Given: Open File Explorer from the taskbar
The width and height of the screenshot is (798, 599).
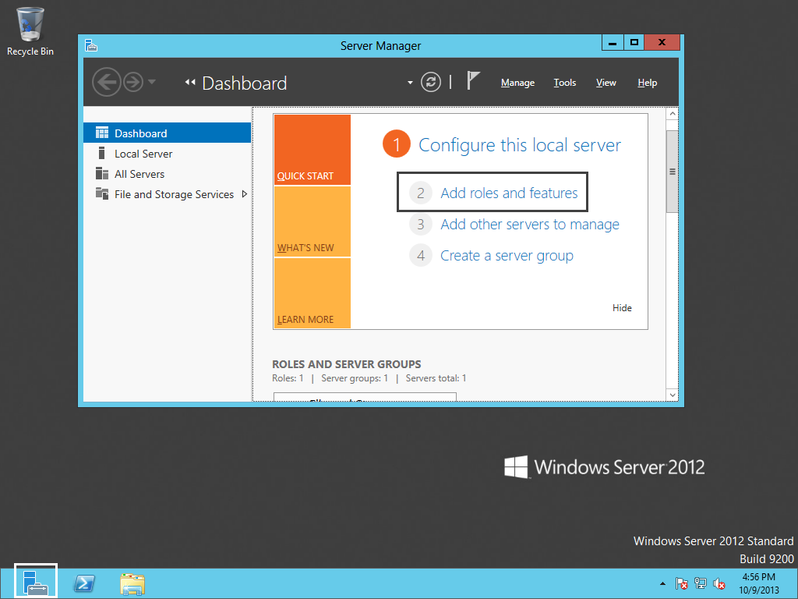Looking at the screenshot, I should tap(132, 583).
